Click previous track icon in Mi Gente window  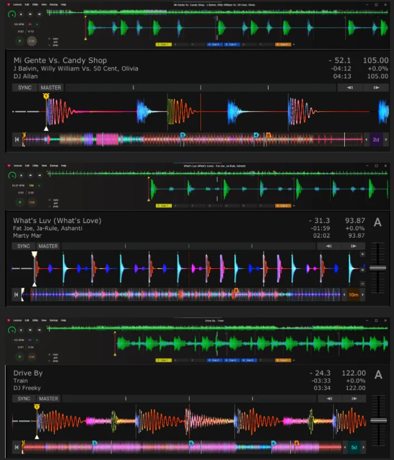pyautogui.click(x=30, y=14)
